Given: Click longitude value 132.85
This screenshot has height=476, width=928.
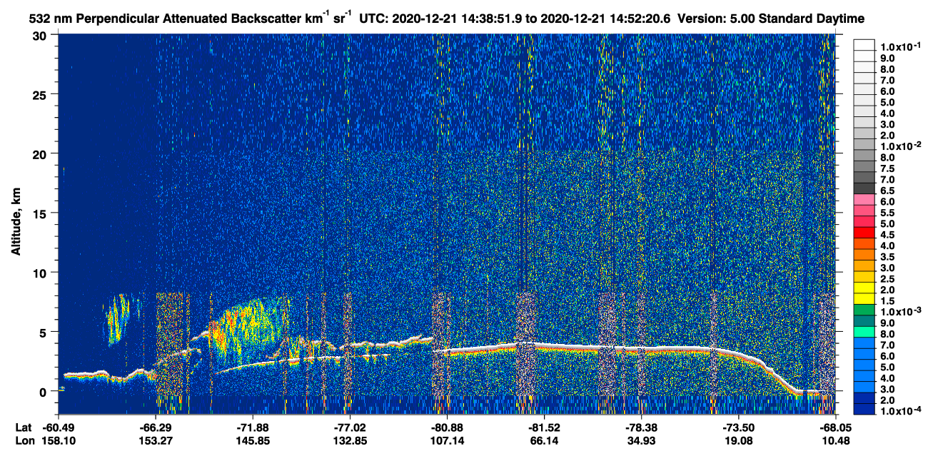Looking at the screenshot, I should (x=350, y=441).
